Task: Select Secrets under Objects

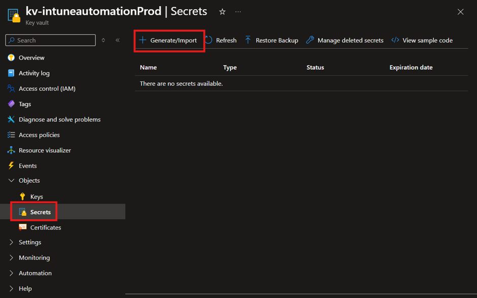Action: click(41, 212)
